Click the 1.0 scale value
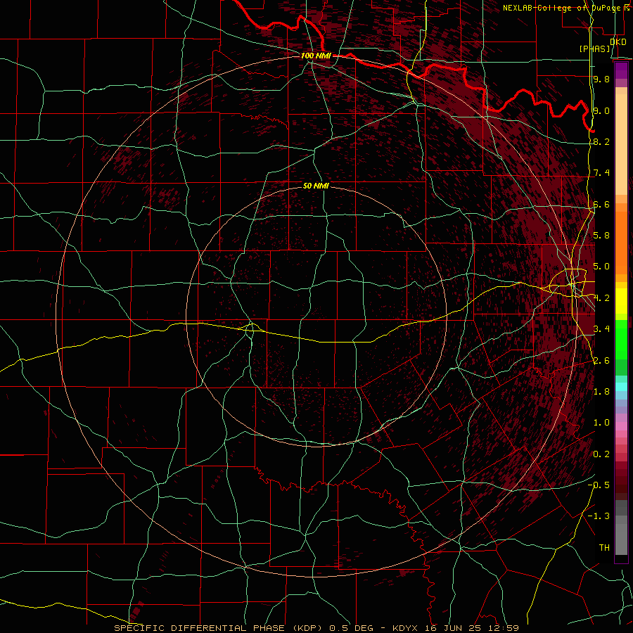 point(601,423)
